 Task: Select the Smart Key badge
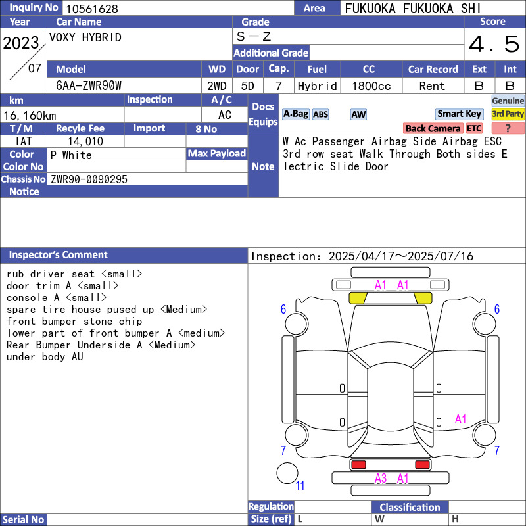459,114
